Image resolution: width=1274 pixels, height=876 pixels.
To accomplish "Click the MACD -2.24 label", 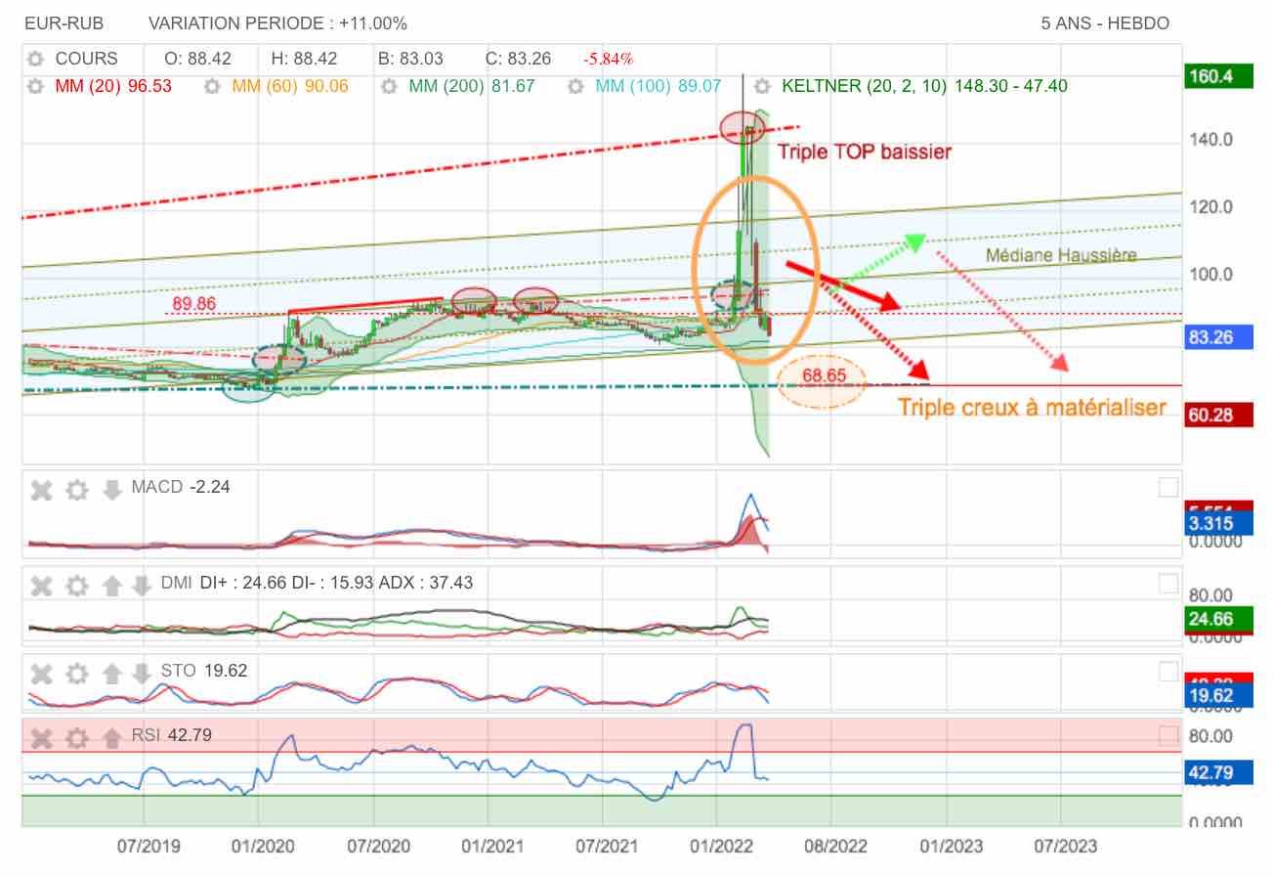I will tap(181, 487).
